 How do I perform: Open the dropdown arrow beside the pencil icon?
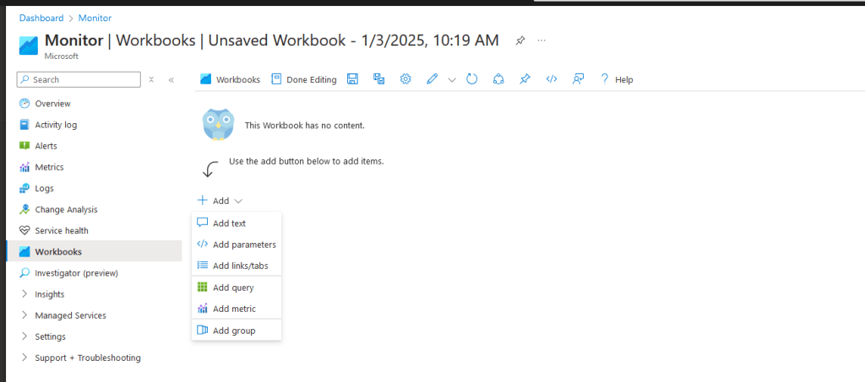(452, 80)
